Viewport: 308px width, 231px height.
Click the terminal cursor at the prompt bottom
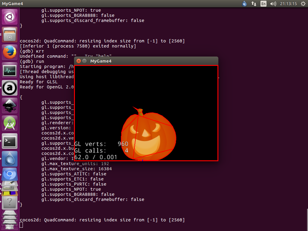click(21, 225)
